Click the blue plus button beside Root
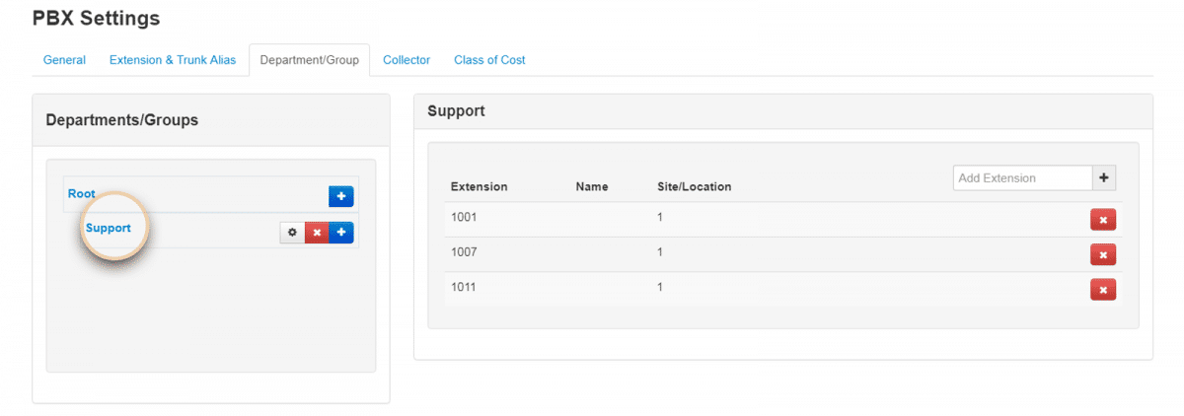Viewport: 1184px width, 416px height. tap(340, 196)
